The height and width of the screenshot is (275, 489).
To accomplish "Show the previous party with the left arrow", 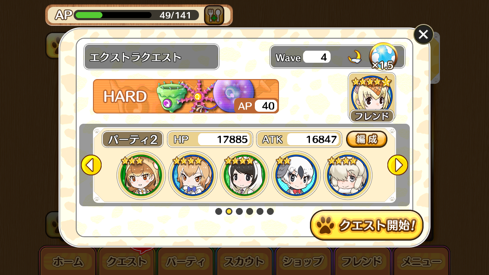I will (91, 165).
